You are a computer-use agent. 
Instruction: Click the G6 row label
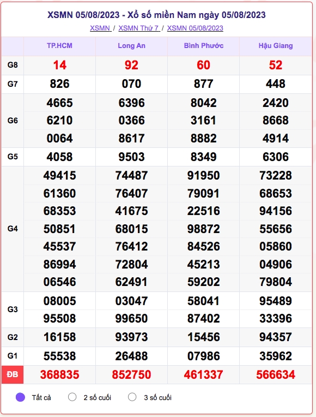(x=13, y=121)
